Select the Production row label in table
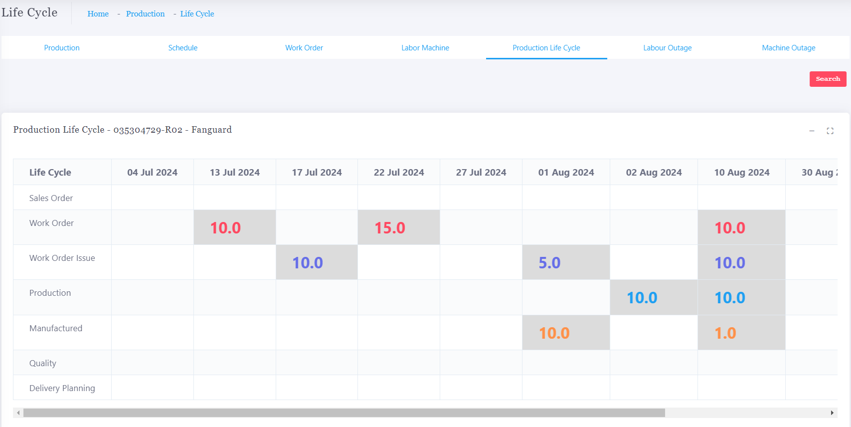Screen dimensions: 851x427 click(x=50, y=293)
